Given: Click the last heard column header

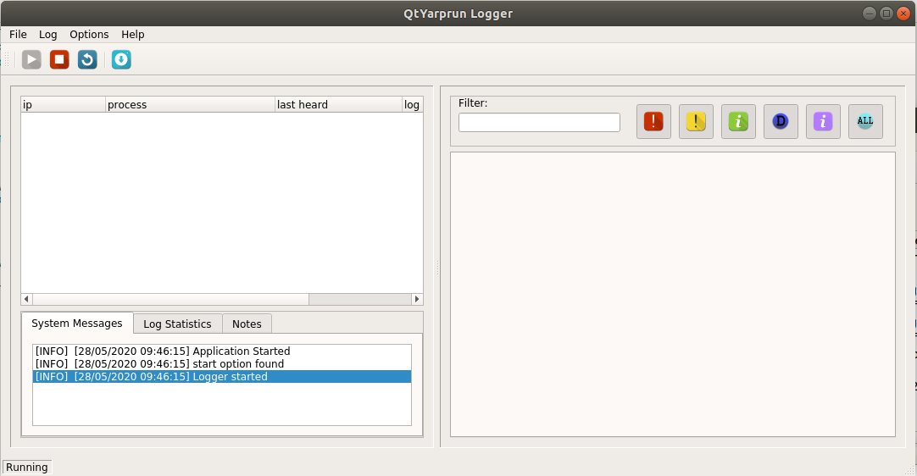Looking at the screenshot, I should [x=338, y=105].
